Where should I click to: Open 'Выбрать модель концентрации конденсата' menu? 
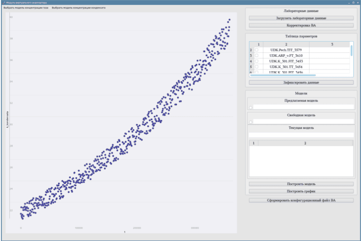point(79,8)
